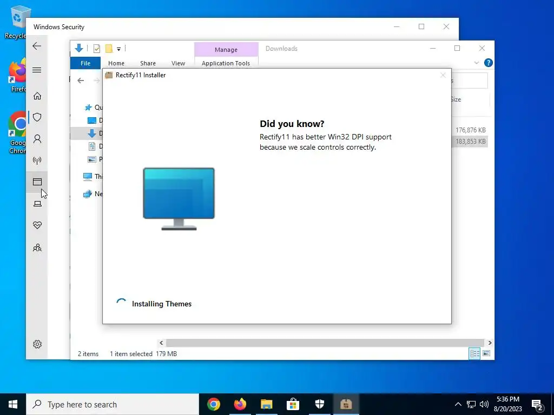Select Desktop item in navigation pane
The width and height of the screenshot is (554, 415).
(x=95, y=121)
